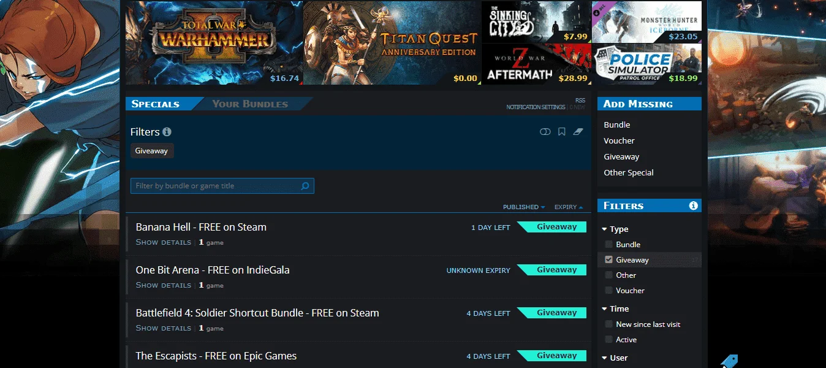Remove the Giveaway filter tag
This screenshot has width=826, height=368.
[x=151, y=151]
